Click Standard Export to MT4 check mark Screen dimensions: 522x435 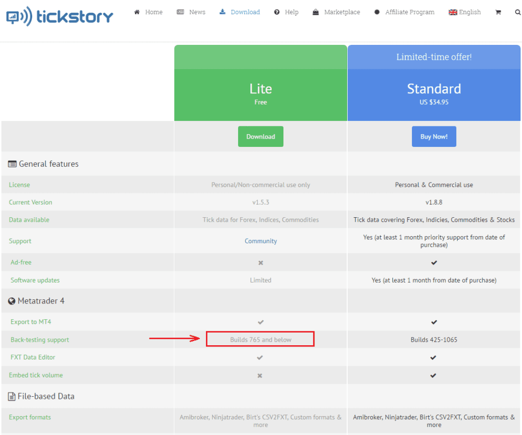[434, 322]
